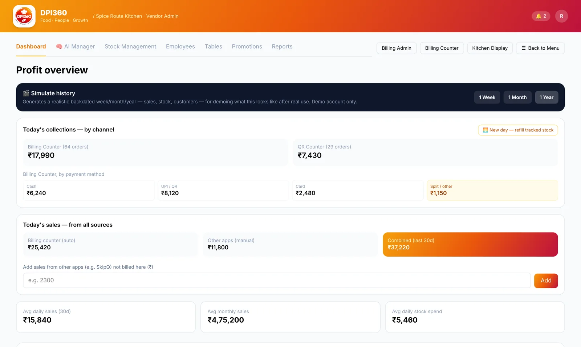
Task: Select the Cash ₹6,240 tile
Action: tap(89, 191)
